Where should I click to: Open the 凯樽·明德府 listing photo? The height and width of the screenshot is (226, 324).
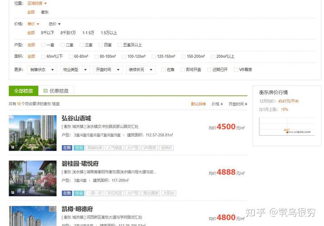click(x=33, y=216)
